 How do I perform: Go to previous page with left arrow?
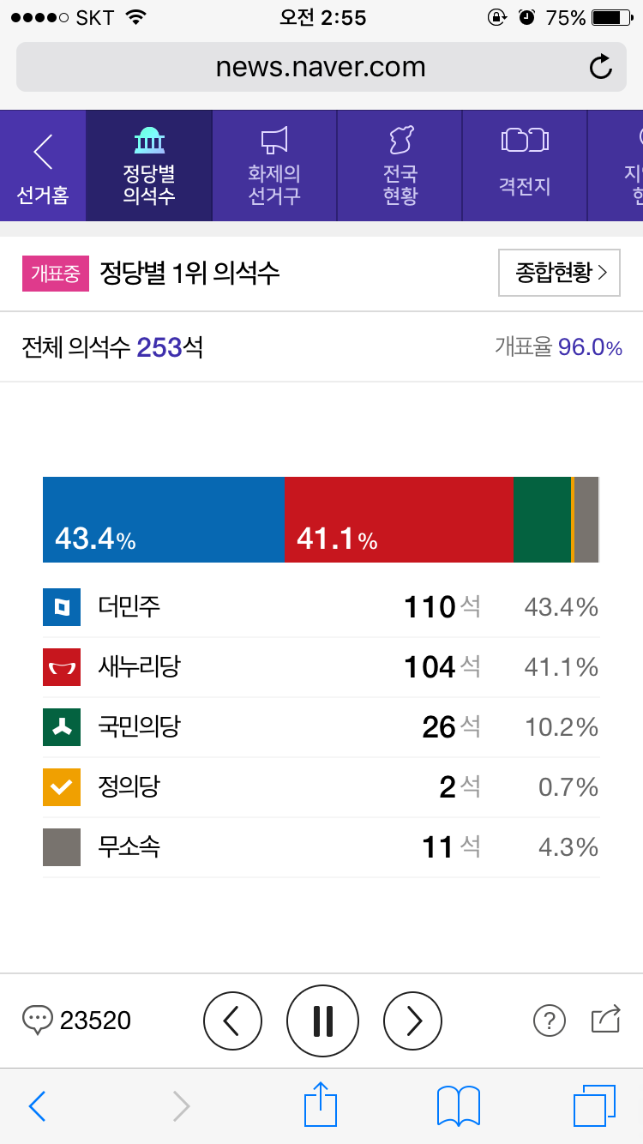coord(232,1021)
